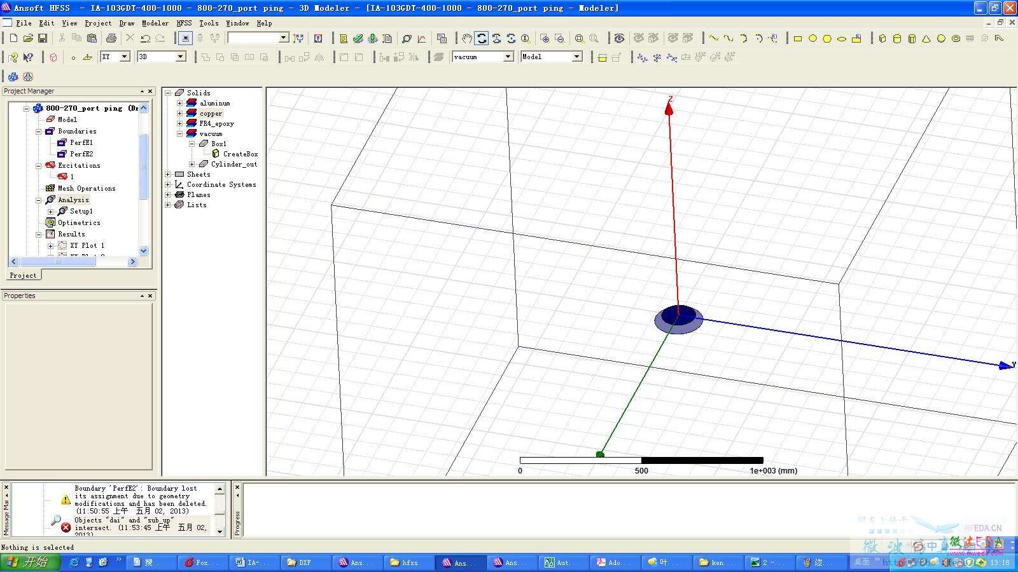Open the Model type dropdown
This screenshot has height=572, width=1018.
(576, 57)
